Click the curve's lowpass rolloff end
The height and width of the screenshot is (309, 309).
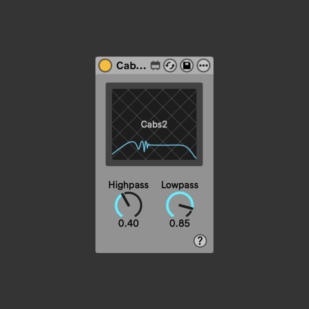192,152
